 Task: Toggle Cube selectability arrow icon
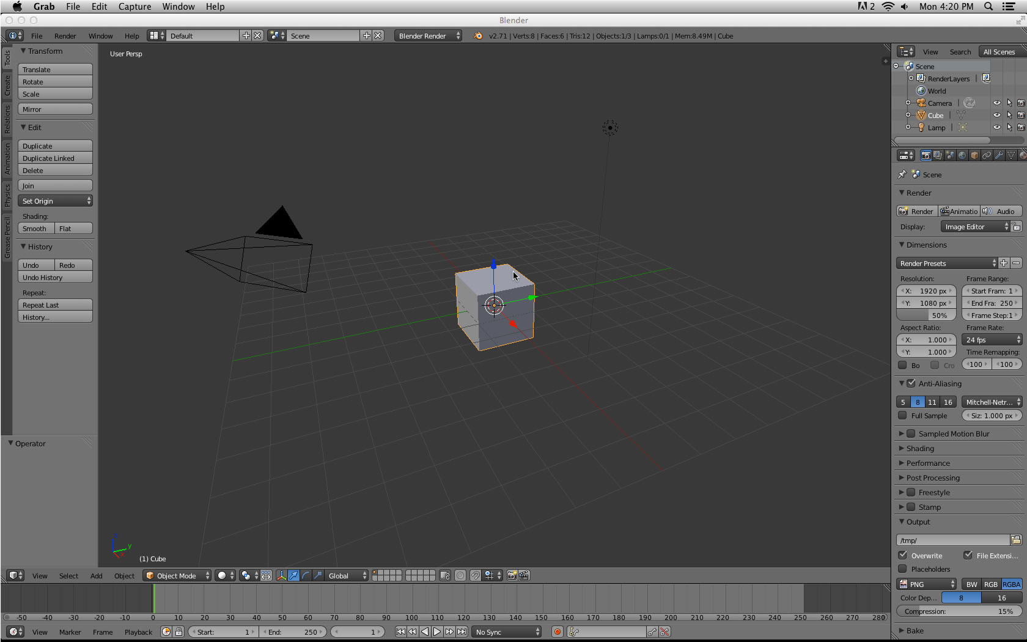click(1009, 115)
